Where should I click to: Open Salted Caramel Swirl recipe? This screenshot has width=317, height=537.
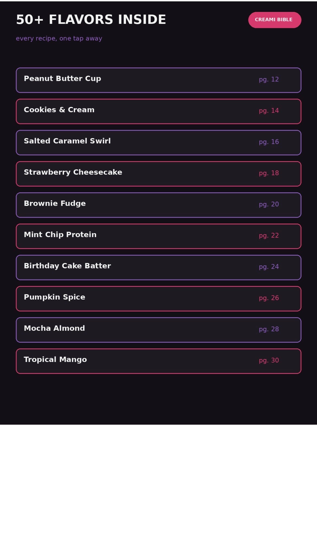(x=158, y=142)
